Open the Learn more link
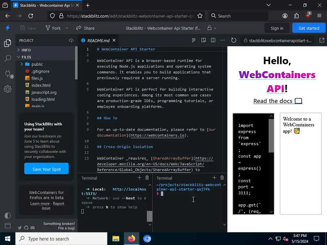The width and height of the screenshot is (327, 245). [40, 204]
